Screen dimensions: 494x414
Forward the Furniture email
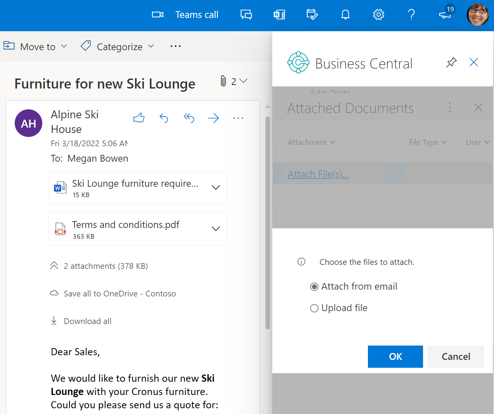coord(213,118)
